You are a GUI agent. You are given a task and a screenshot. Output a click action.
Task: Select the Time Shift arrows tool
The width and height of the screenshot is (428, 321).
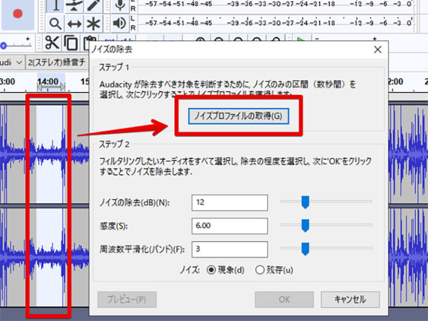(74, 24)
